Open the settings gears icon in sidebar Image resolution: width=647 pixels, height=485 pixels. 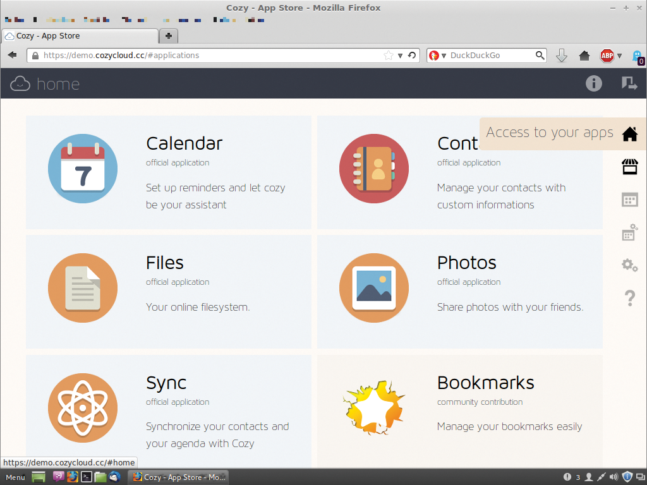click(x=629, y=265)
